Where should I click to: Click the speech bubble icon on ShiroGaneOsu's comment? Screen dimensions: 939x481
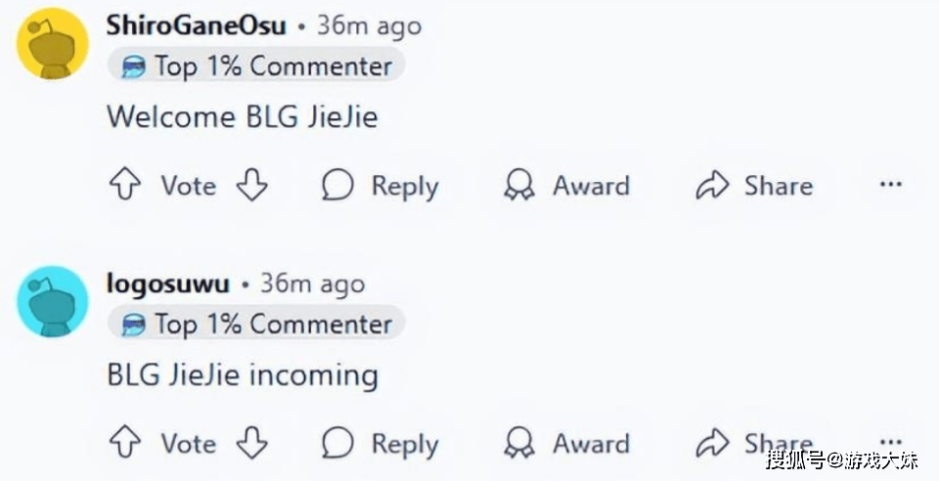[x=337, y=184]
